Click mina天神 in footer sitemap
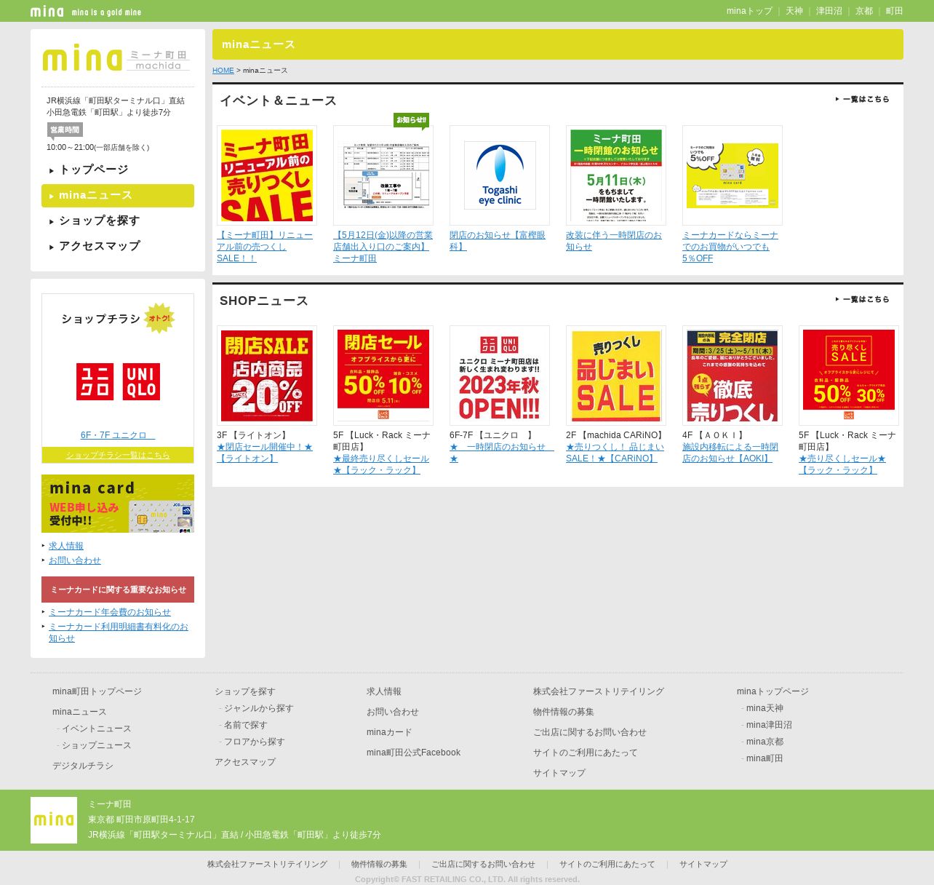The width and height of the screenshot is (934, 885). click(765, 708)
